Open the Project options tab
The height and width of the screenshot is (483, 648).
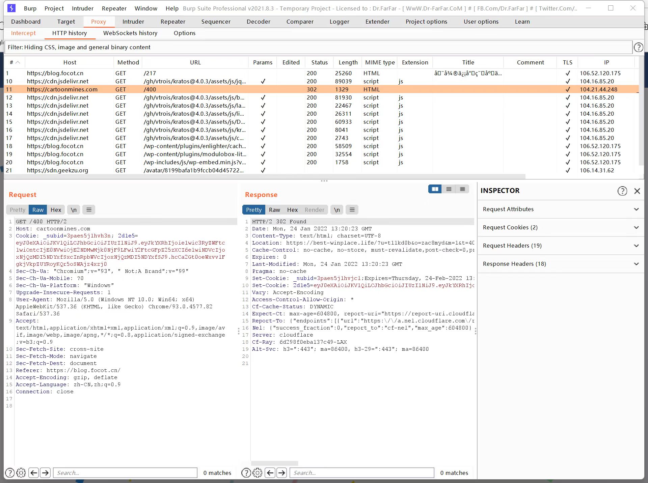[426, 22]
